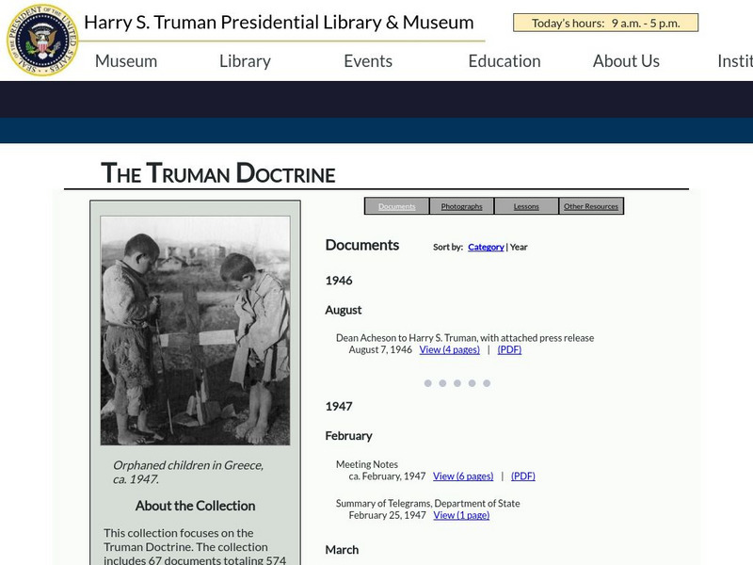Switch to the Lessons tab
The height and width of the screenshot is (565, 753).
[x=526, y=205]
